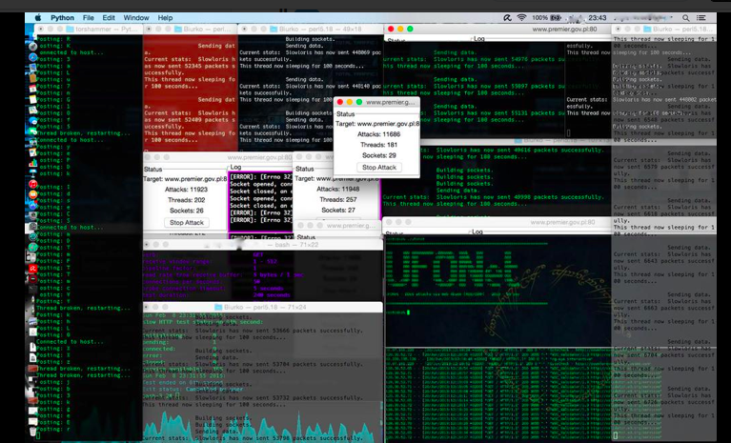The height and width of the screenshot is (443, 731).
Task: Open the Help menu
Action: point(165,18)
